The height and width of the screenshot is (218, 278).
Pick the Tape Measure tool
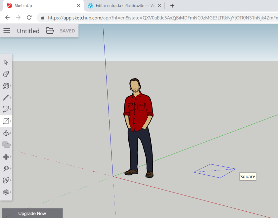[x=6, y=169]
